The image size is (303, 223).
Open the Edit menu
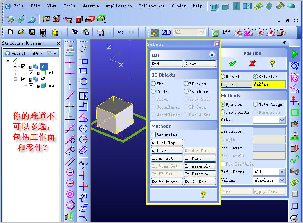pyautogui.click(x=35, y=6)
